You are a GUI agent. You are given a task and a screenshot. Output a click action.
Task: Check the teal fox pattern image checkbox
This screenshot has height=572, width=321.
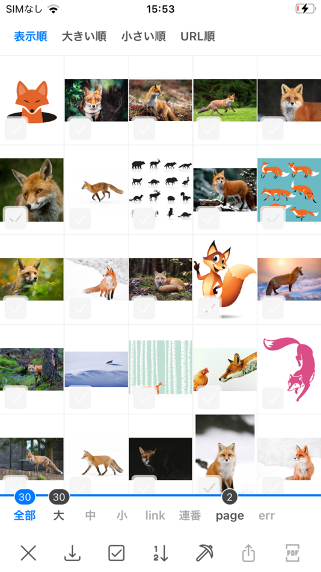[x=273, y=219]
